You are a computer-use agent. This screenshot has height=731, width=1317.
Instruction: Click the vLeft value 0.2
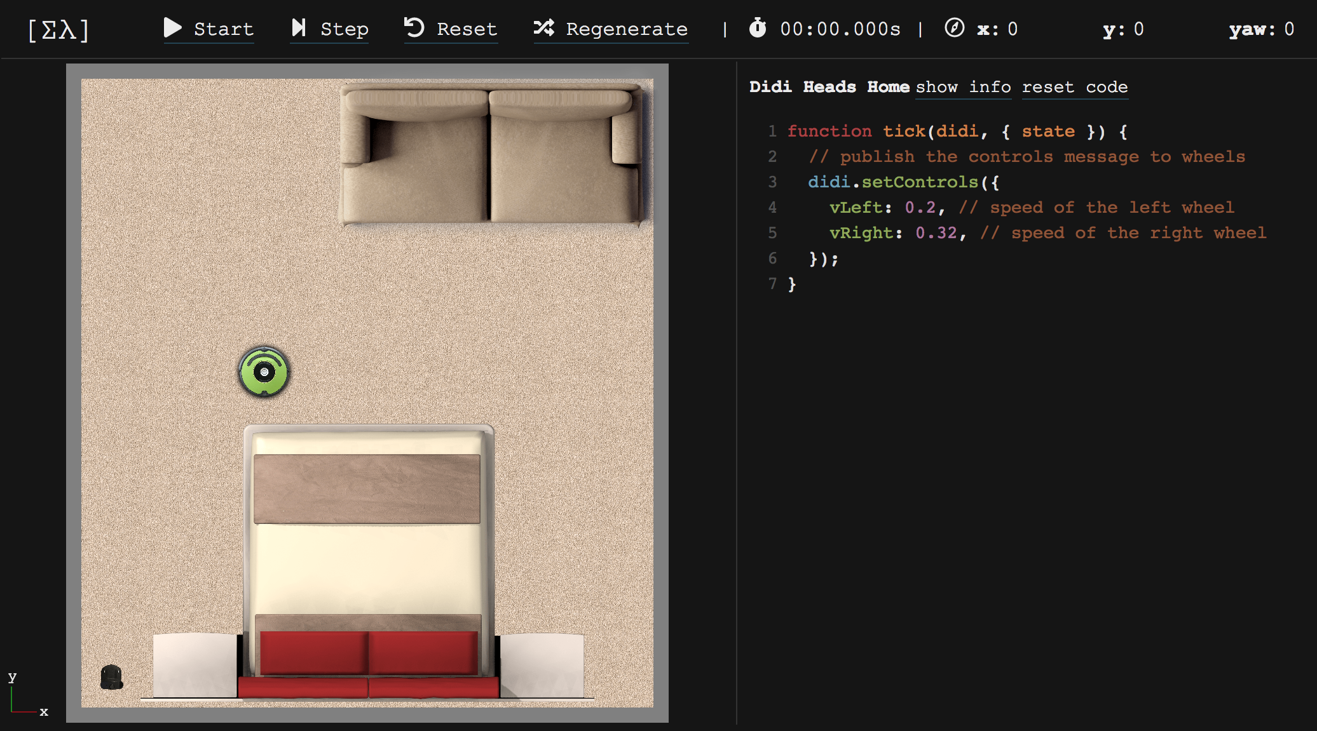pyautogui.click(x=920, y=208)
